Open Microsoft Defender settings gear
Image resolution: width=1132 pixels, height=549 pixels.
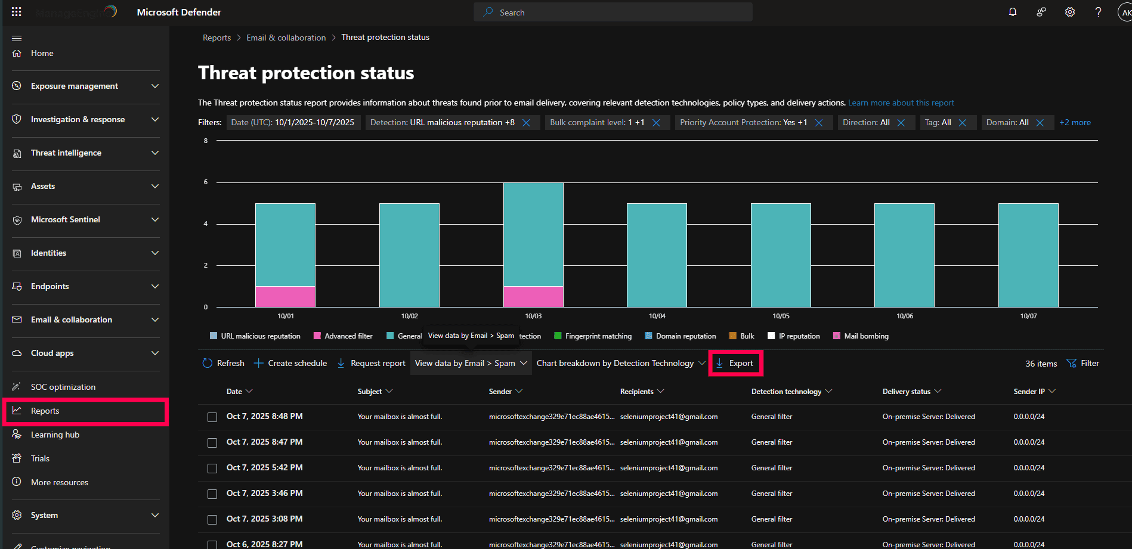(1069, 12)
